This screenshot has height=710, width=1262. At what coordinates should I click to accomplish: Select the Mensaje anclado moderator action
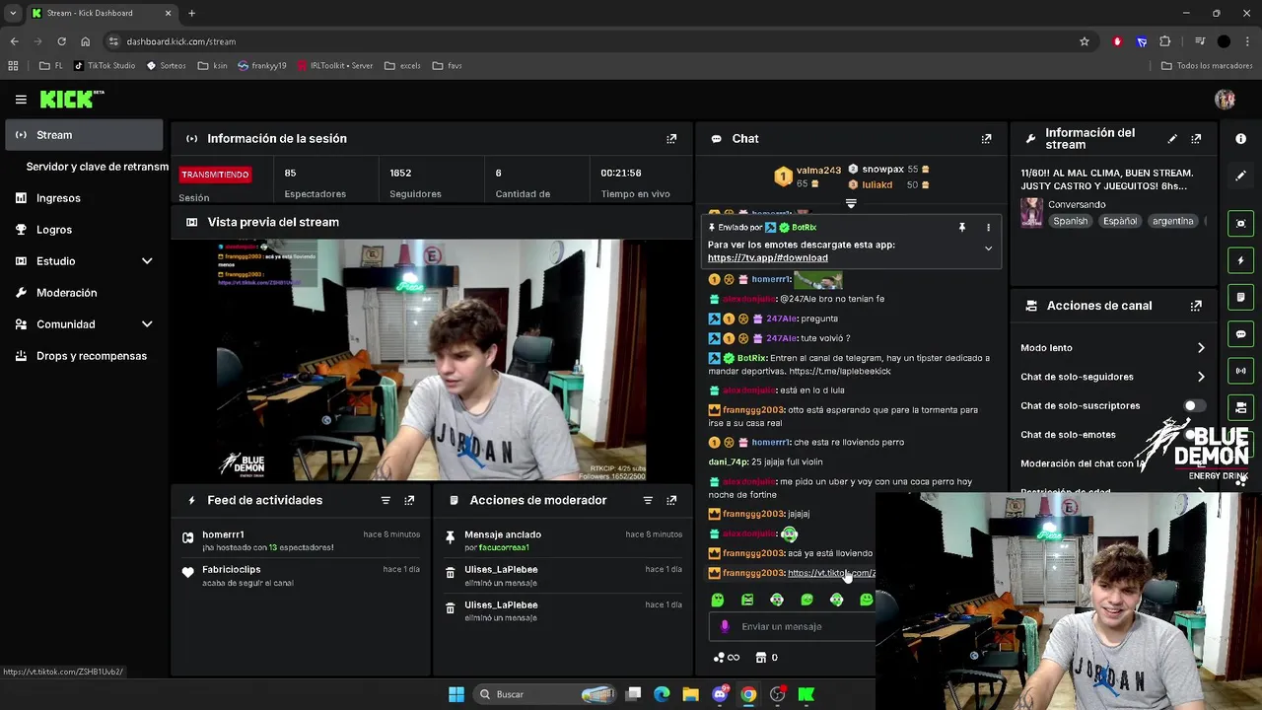coord(563,540)
